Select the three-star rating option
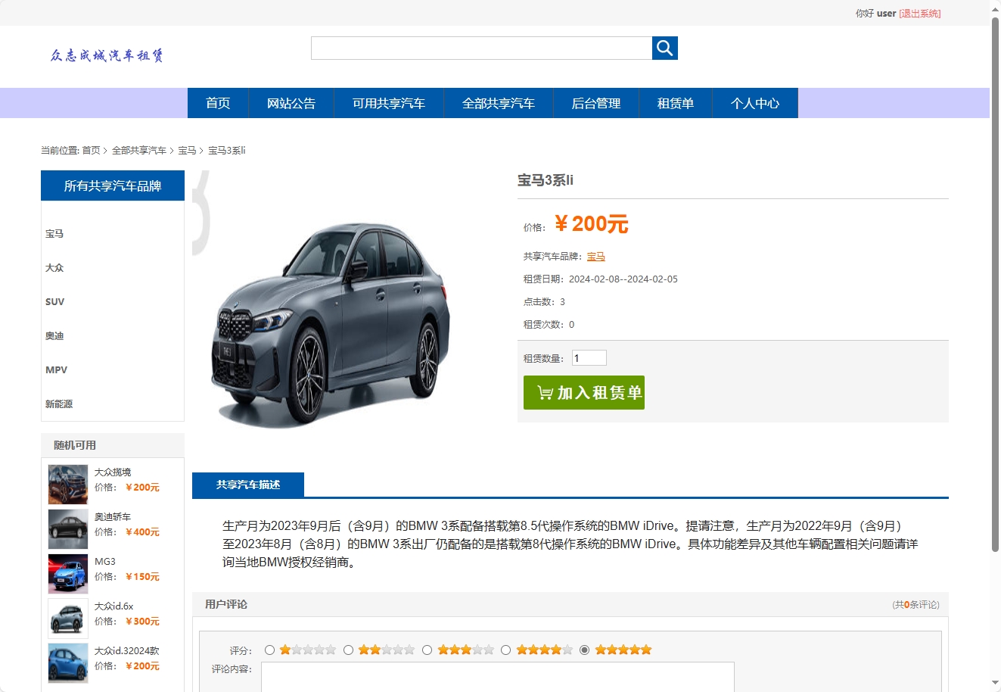This screenshot has width=1001, height=692. pyautogui.click(x=427, y=649)
